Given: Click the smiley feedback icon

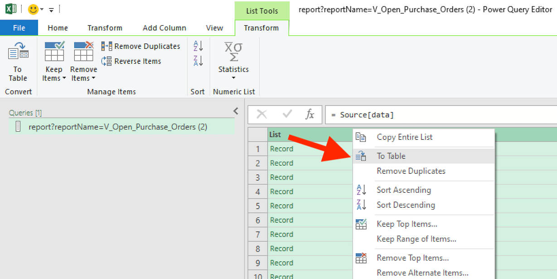Looking at the screenshot, I should [x=33, y=9].
